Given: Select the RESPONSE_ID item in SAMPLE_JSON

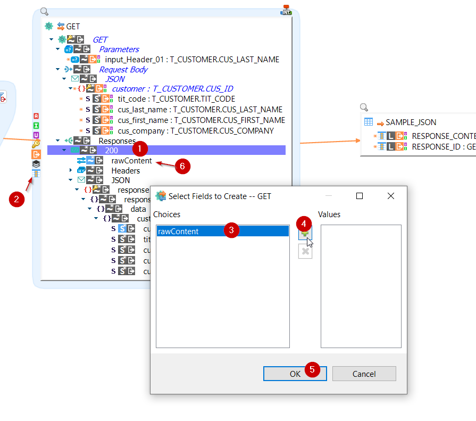Looking at the screenshot, I should 436,146.
